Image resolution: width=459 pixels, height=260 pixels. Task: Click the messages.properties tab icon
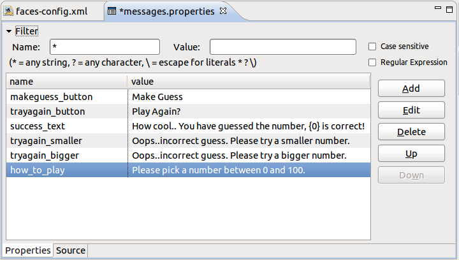coord(112,11)
